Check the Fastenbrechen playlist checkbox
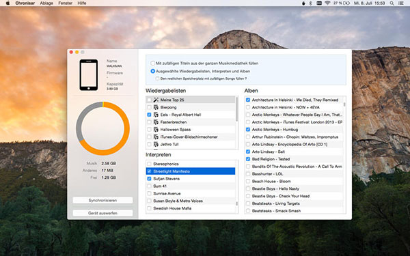 149,122
